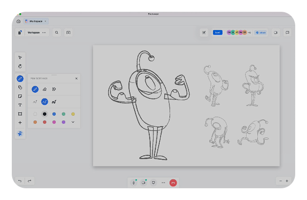Viewport: 307px width, 200px height.
Task: Click the Workspace board title
Action: [x=33, y=33]
